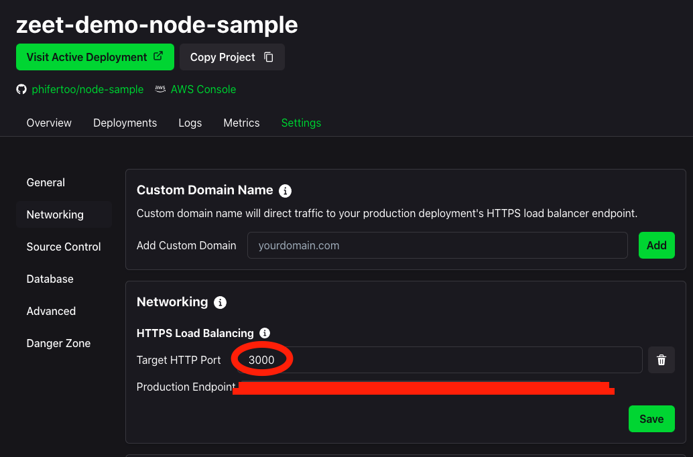Click the external link icon on Visit Active Deployment
Viewport: 693px width, 457px height.
[x=158, y=56]
